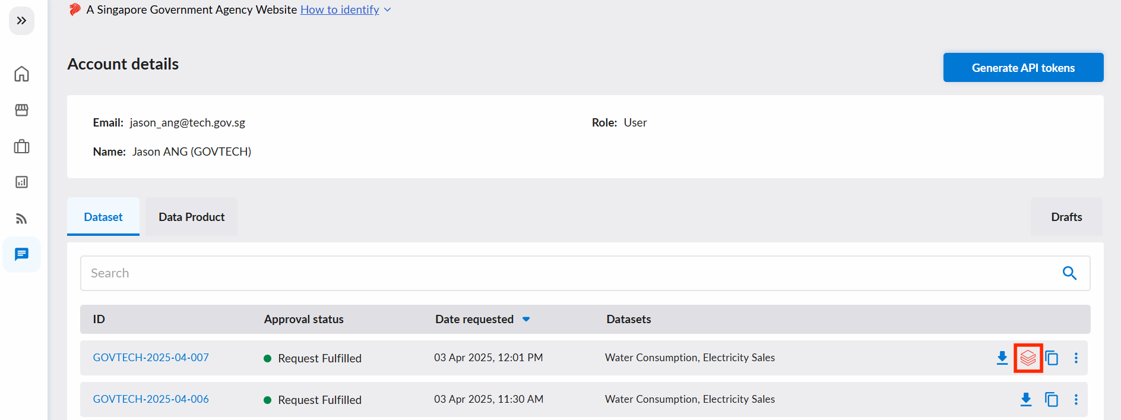
Task: Copy request GOVTECH-2025-04-007 with duplicate icon
Action: click(1052, 358)
